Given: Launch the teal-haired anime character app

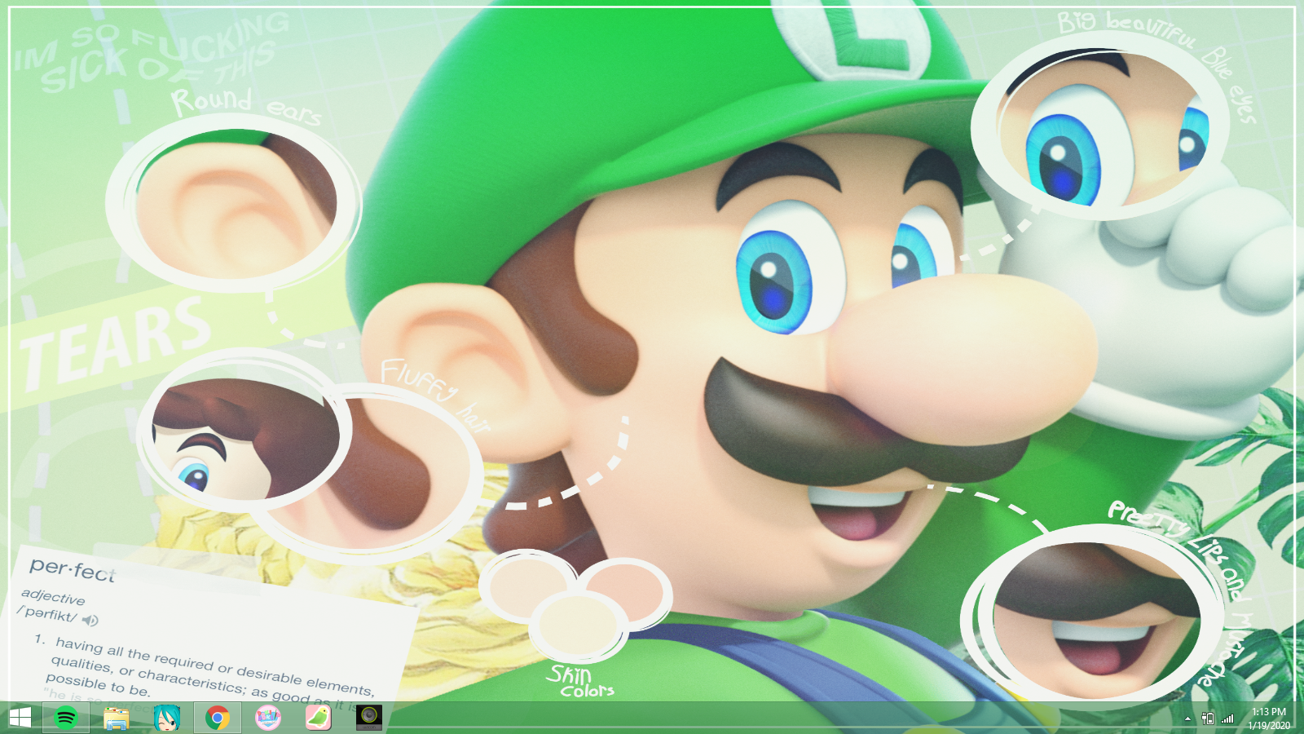Looking at the screenshot, I should click(x=167, y=718).
